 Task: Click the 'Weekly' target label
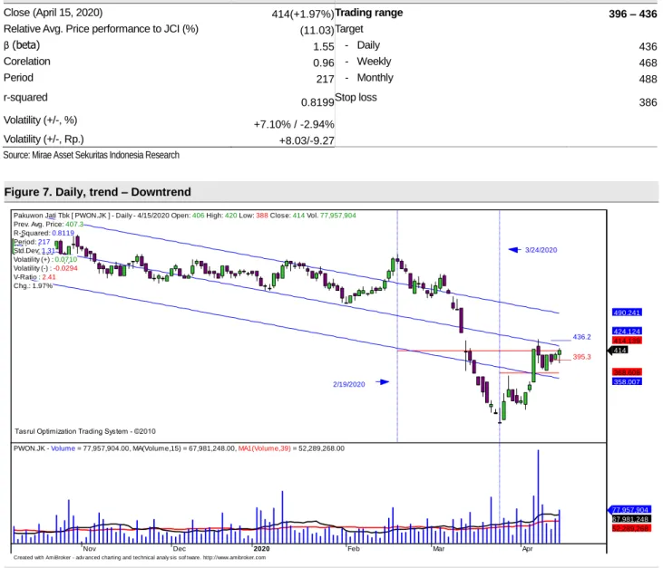click(x=374, y=62)
